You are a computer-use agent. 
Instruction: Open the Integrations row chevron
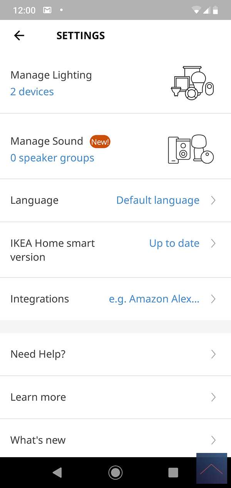point(213,299)
